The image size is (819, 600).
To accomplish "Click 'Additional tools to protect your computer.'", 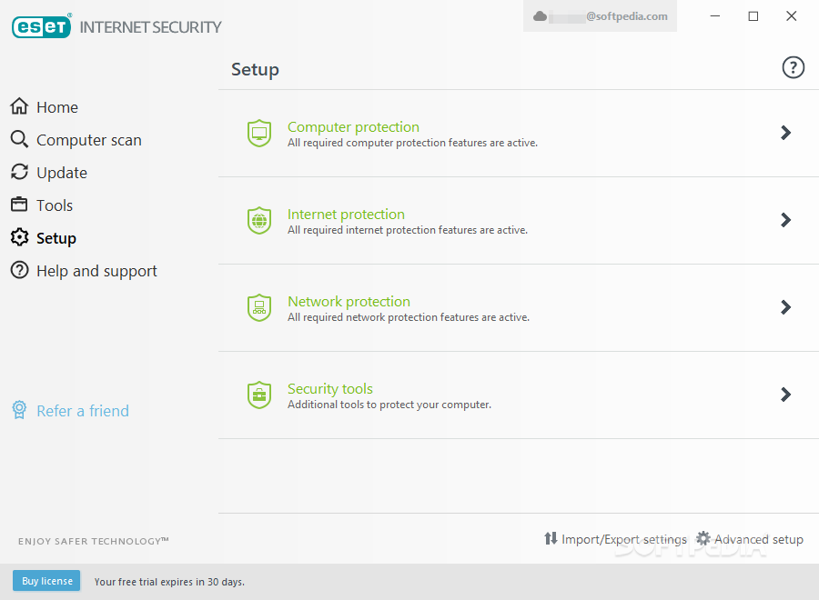I will point(389,405).
